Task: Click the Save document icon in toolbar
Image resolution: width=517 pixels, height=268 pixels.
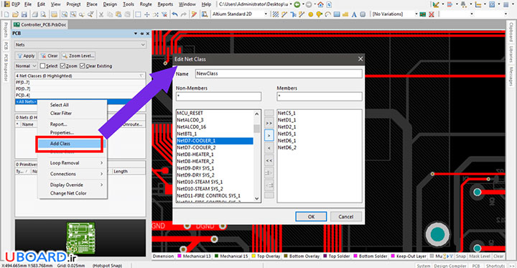Action: point(24,14)
